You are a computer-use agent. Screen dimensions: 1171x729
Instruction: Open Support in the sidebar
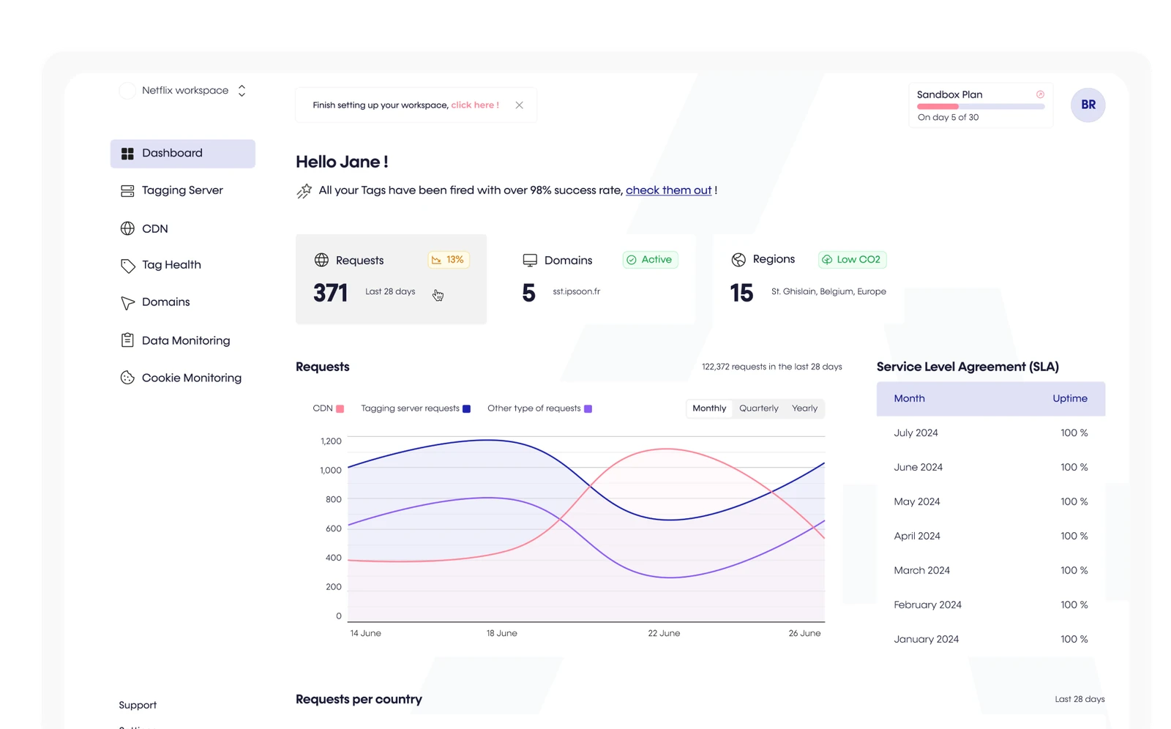(x=138, y=706)
